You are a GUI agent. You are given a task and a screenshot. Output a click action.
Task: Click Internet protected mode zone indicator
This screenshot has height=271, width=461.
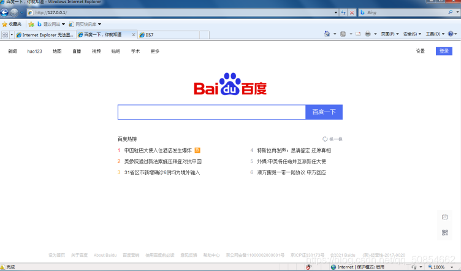click(x=357, y=267)
